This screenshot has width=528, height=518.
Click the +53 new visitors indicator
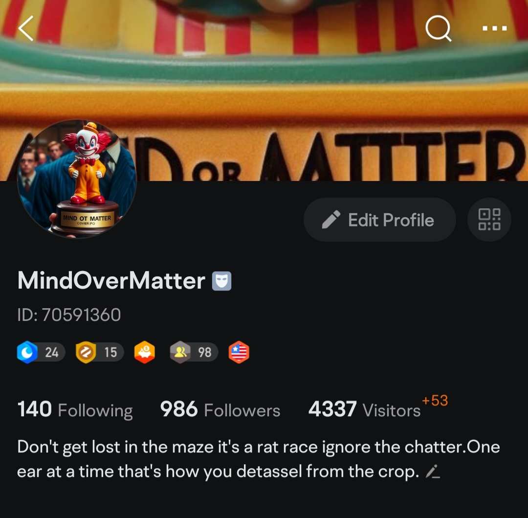[435, 401]
